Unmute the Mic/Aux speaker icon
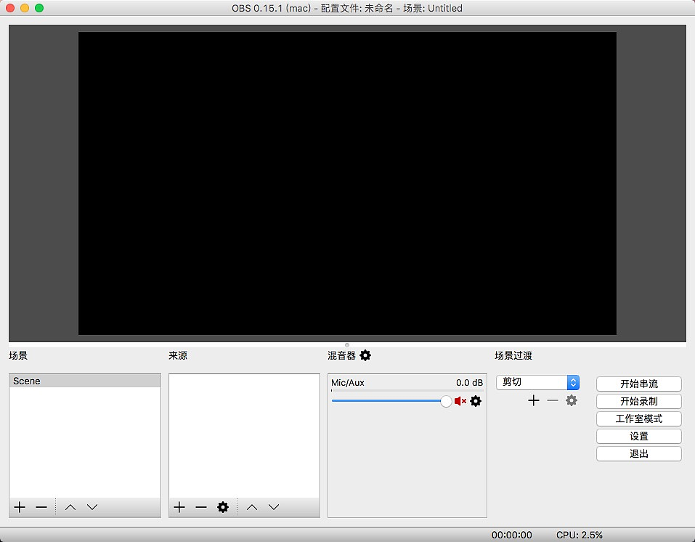695x542 pixels. tap(460, 401)
